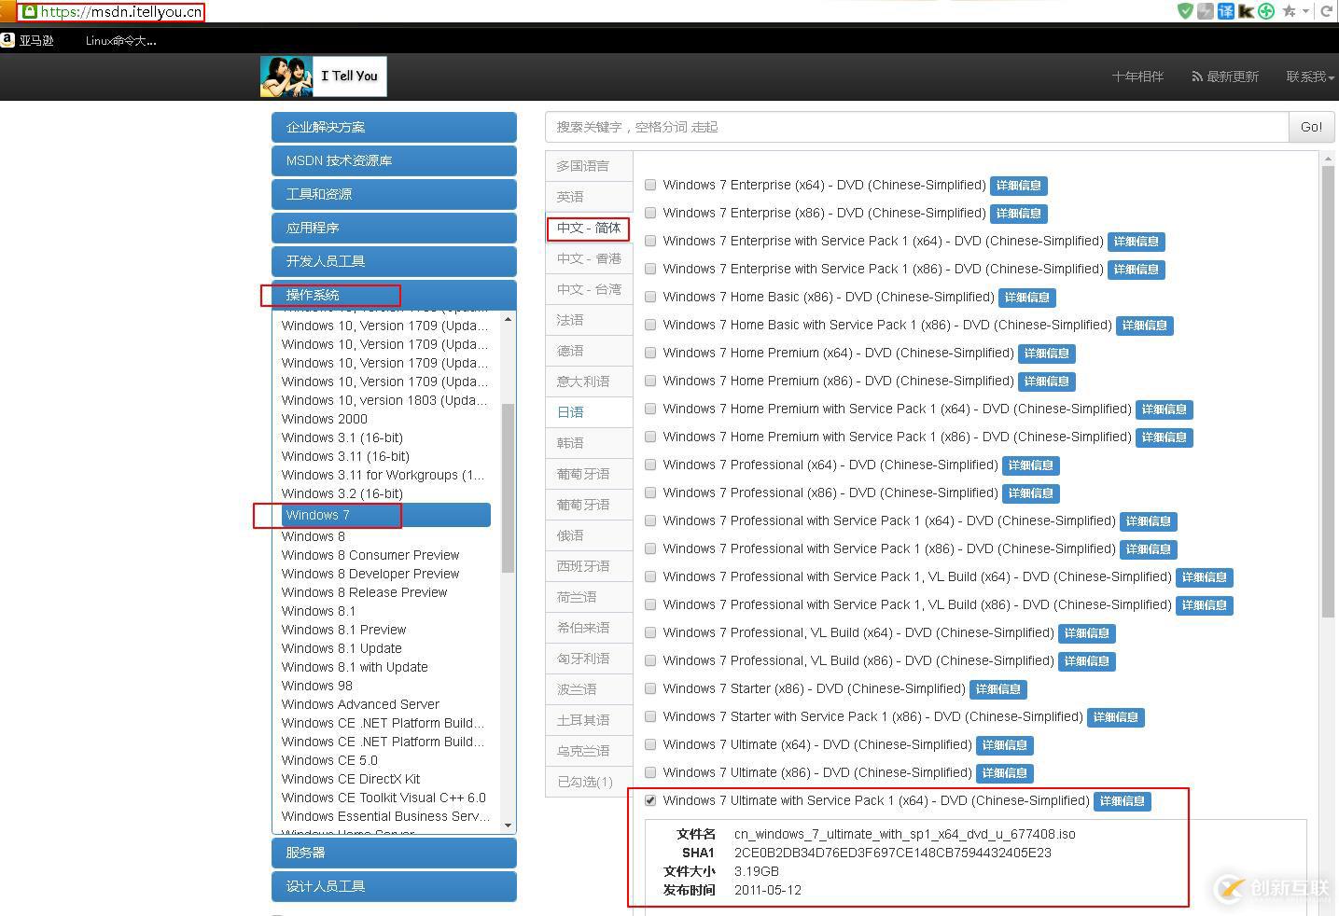This screenshot has height=916, width=1339.
Task: Check Windows 7 Ultimate (x86) DVD checkbox
Action: (x=650, y=773)
